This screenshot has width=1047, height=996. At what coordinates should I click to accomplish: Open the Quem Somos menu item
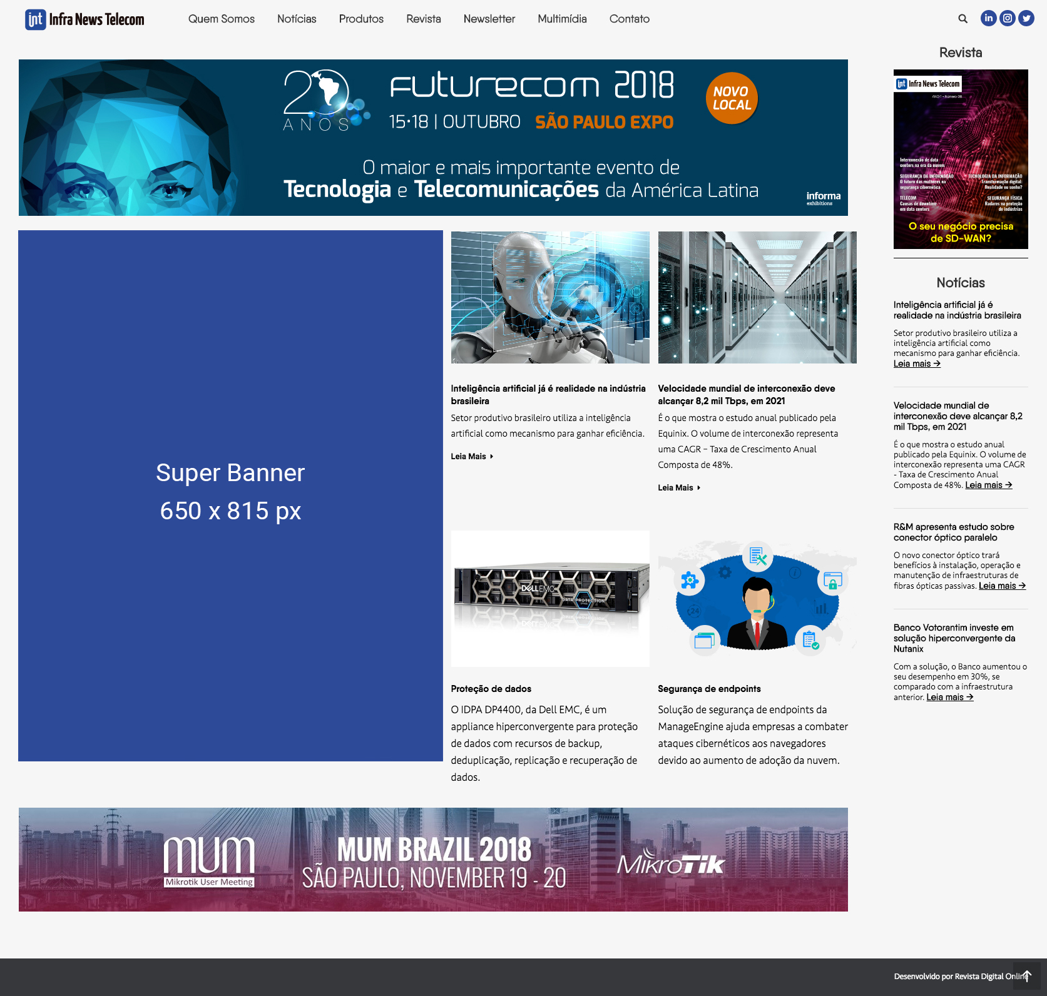(222, 19)
